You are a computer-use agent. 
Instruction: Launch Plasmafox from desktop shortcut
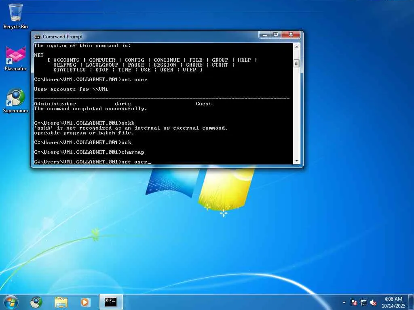click(x=16, y=58)
